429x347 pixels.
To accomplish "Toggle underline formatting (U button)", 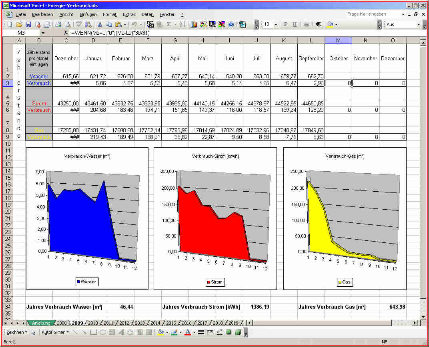I will click(x=295, y=24).
